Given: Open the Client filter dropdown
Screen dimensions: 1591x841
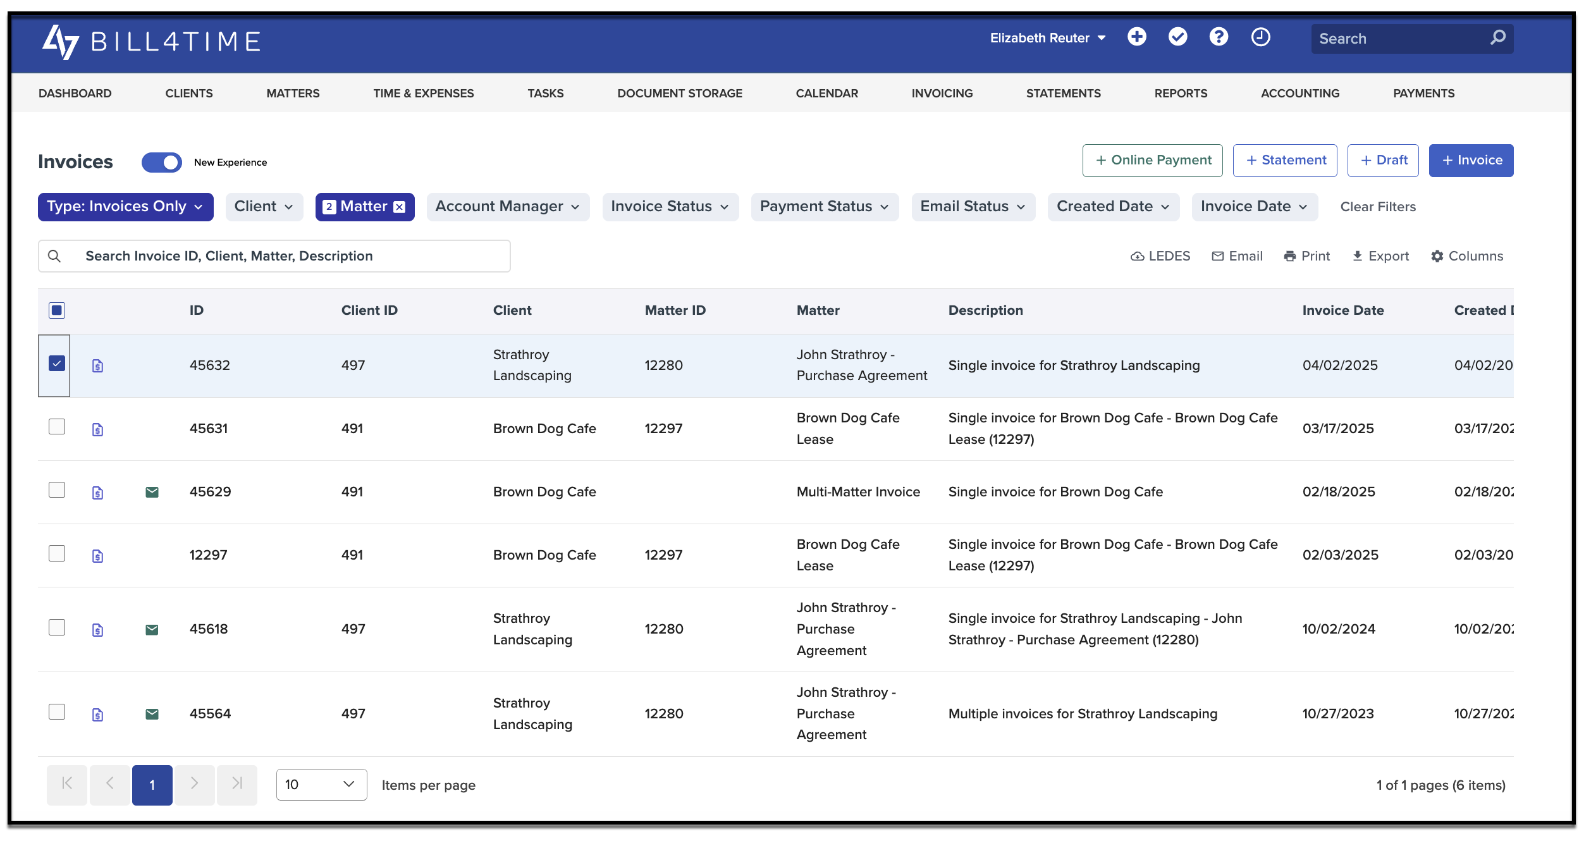Looking at the screenshot, I should 264,207.
